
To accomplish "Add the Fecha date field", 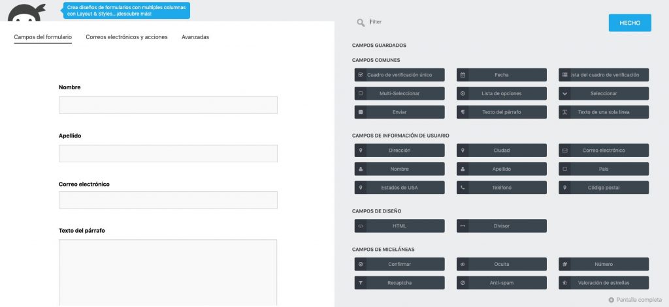I will (x=501, y=75).
